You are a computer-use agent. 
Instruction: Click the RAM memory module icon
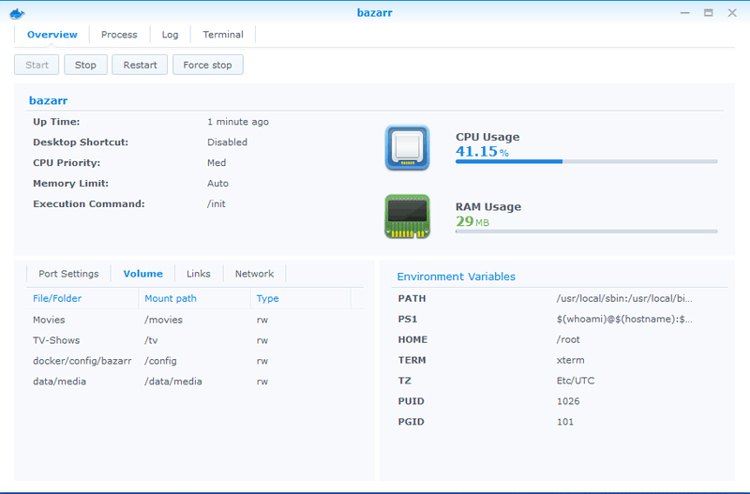pyautogui.click(x=407, y=217)
